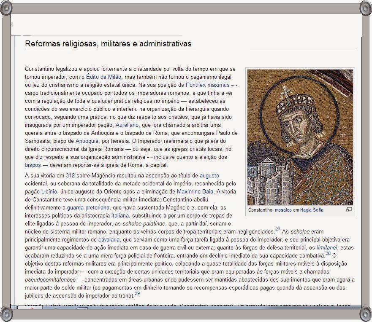Open the Constantino mosaic thumbnail
372x322 pixels.
300,137
